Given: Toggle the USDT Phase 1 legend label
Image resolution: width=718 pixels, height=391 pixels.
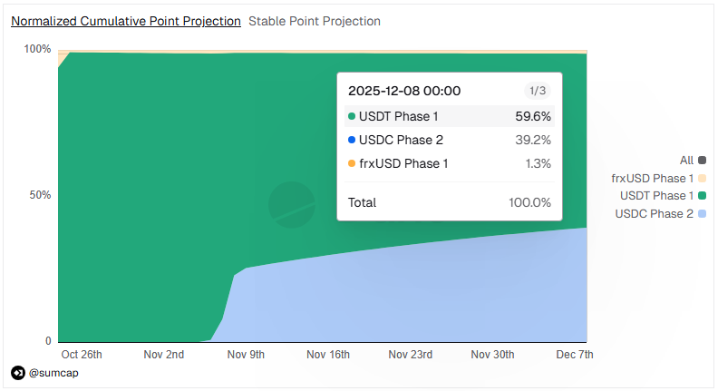Looking at the screenshot, I should tap(656, 196).
